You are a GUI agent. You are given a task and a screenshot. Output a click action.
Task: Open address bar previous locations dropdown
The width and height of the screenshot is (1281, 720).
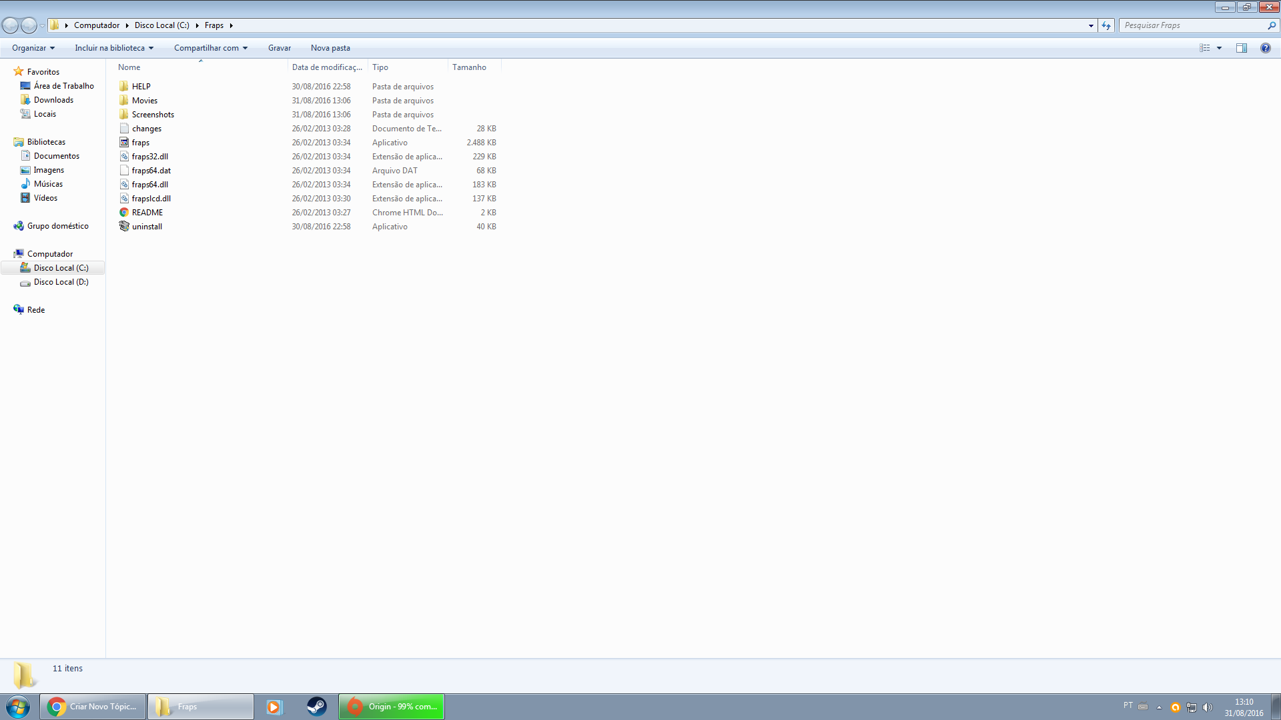pyautogui.click(x=1091, y=25)
